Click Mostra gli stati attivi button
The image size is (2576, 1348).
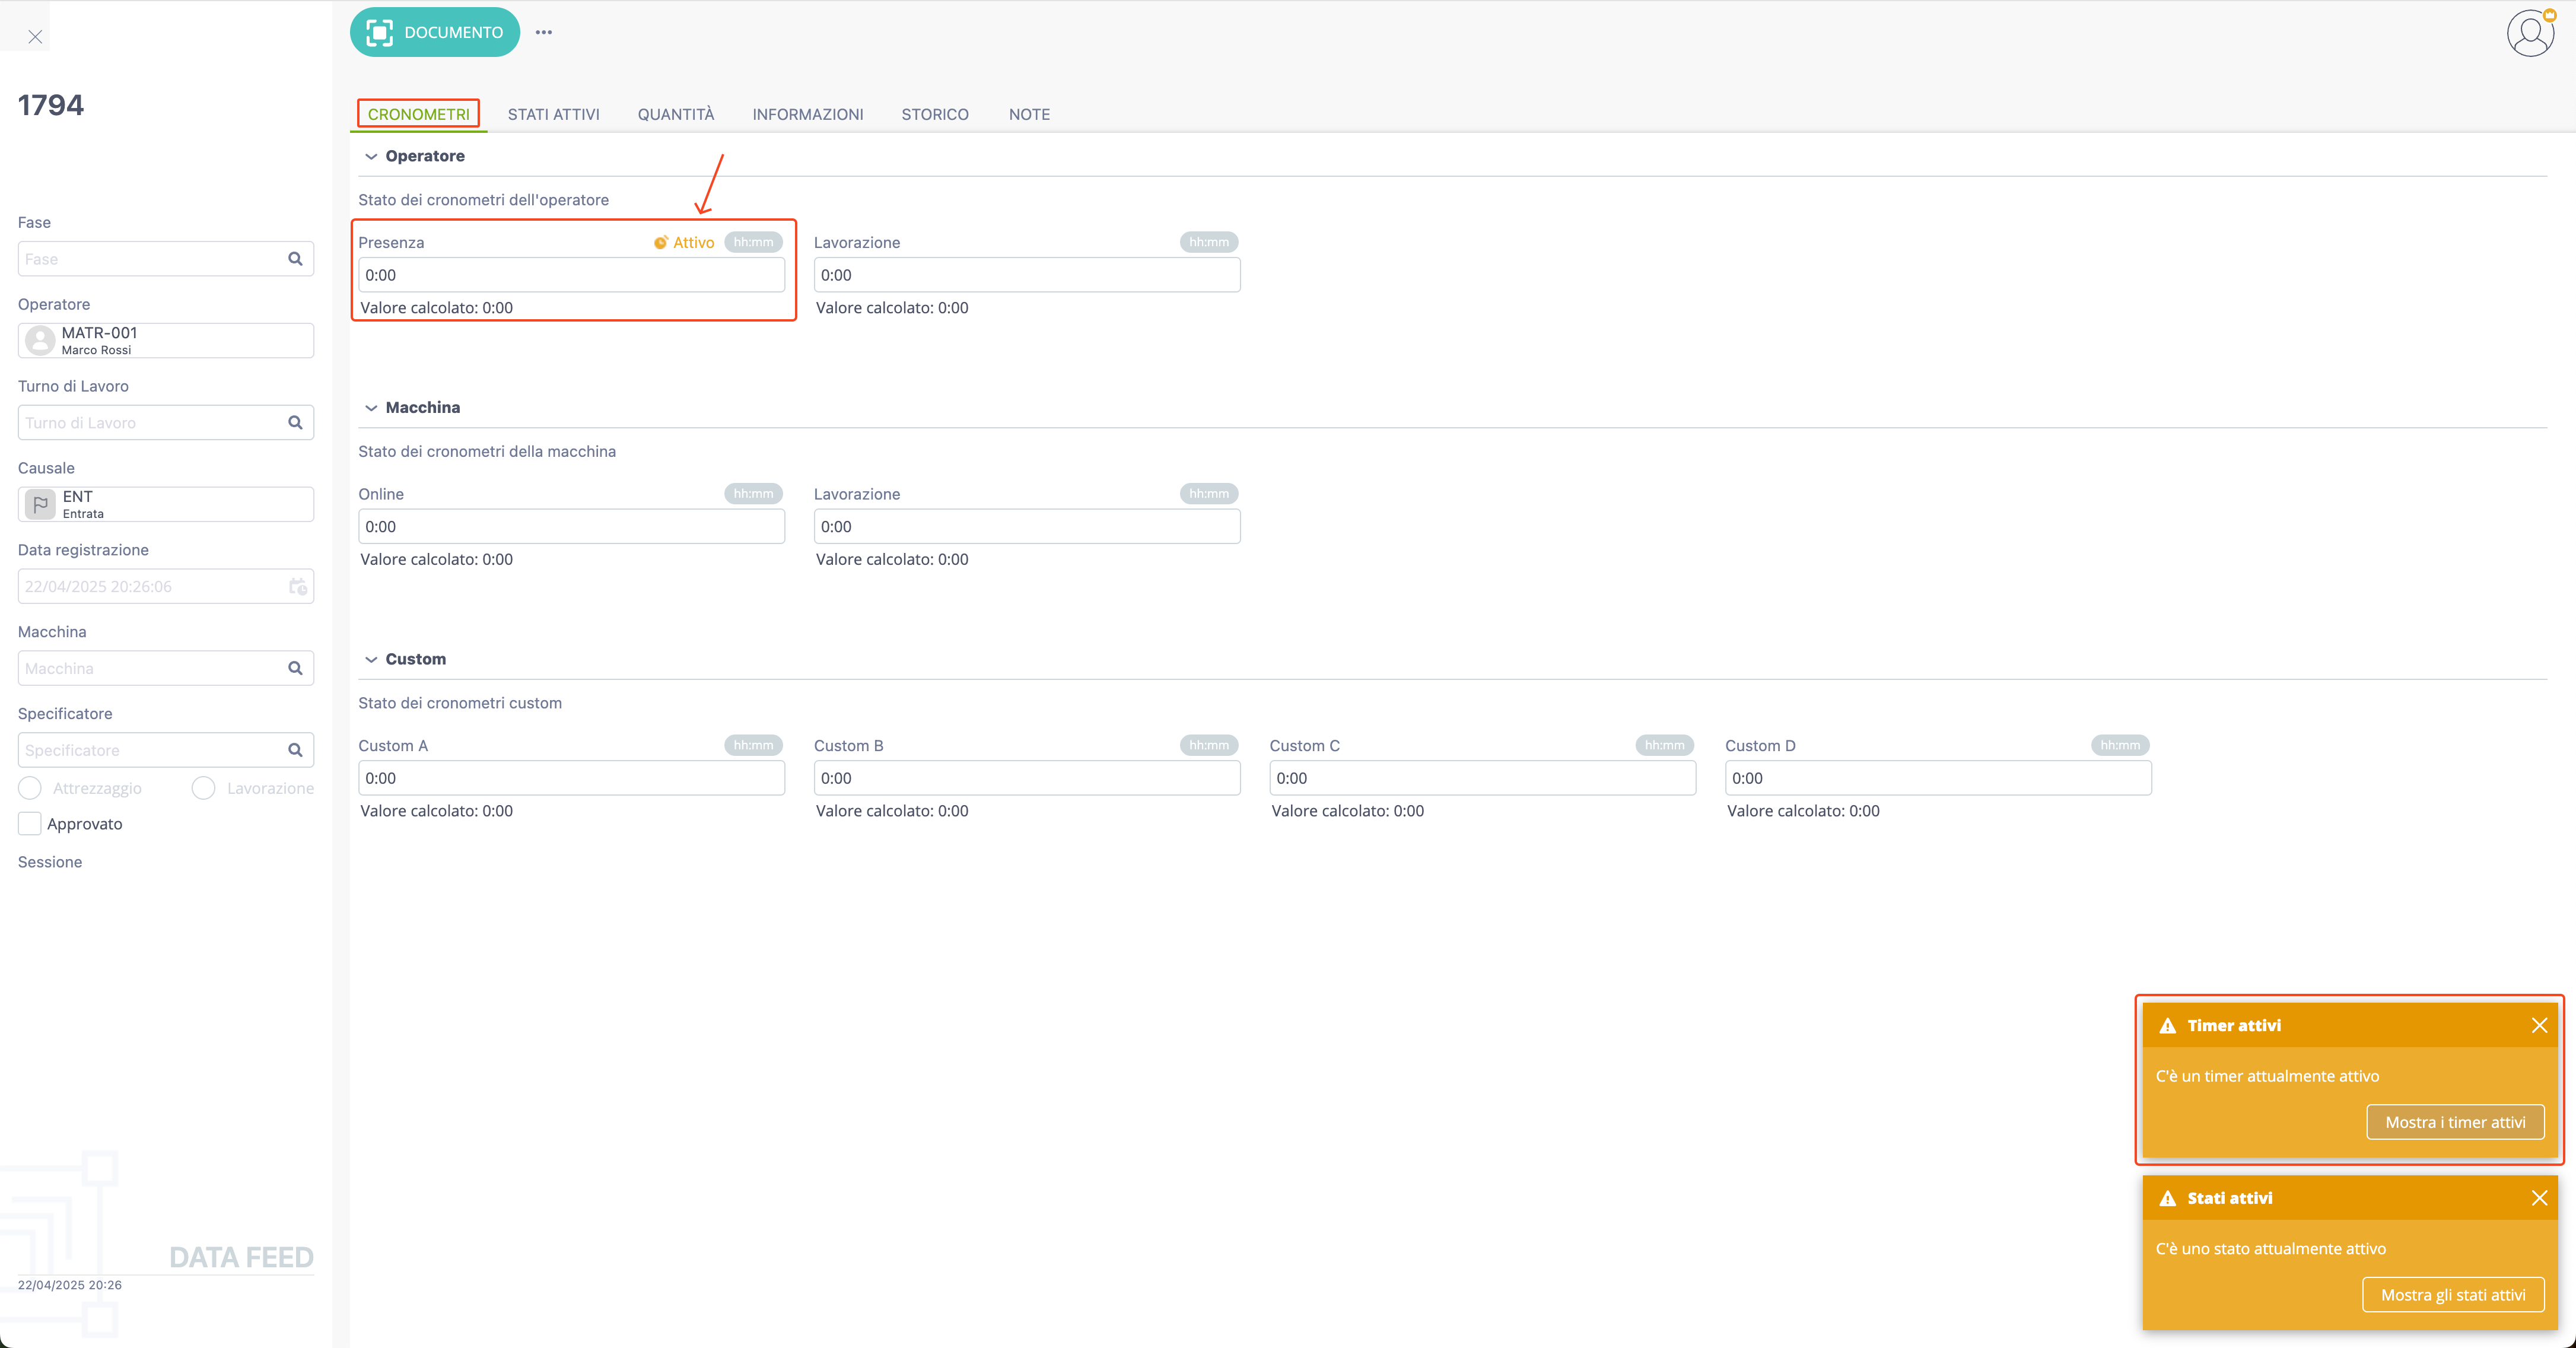pyautogui.click(x=2453, y=1295)
